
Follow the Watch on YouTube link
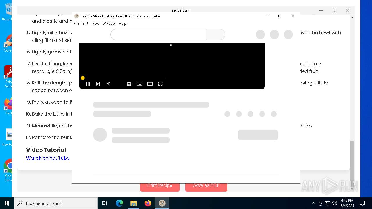click(48, 158)
